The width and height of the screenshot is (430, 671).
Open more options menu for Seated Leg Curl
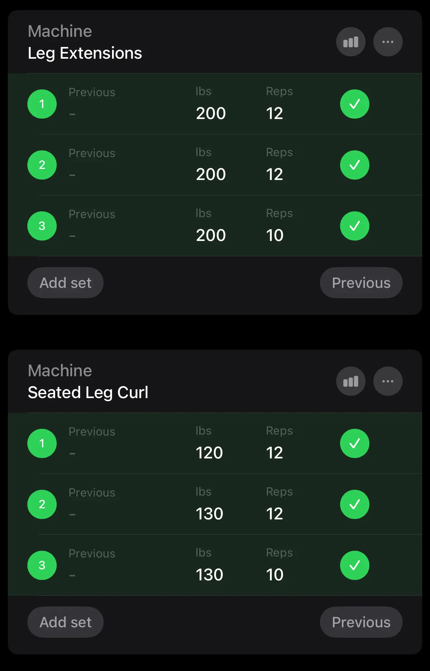pyautogui.click(x=388, y=381)
